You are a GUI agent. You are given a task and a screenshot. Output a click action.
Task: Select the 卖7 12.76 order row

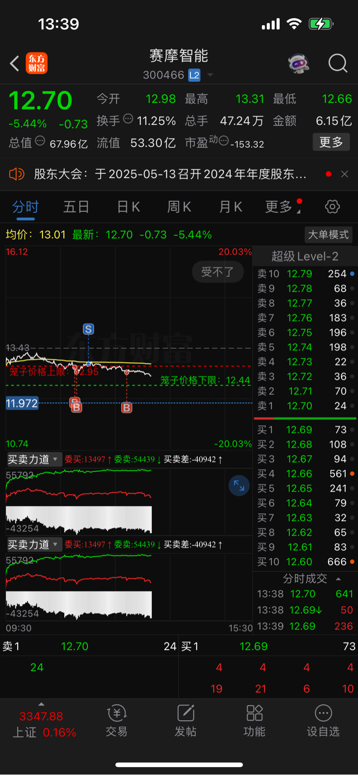tap(305, 318)
